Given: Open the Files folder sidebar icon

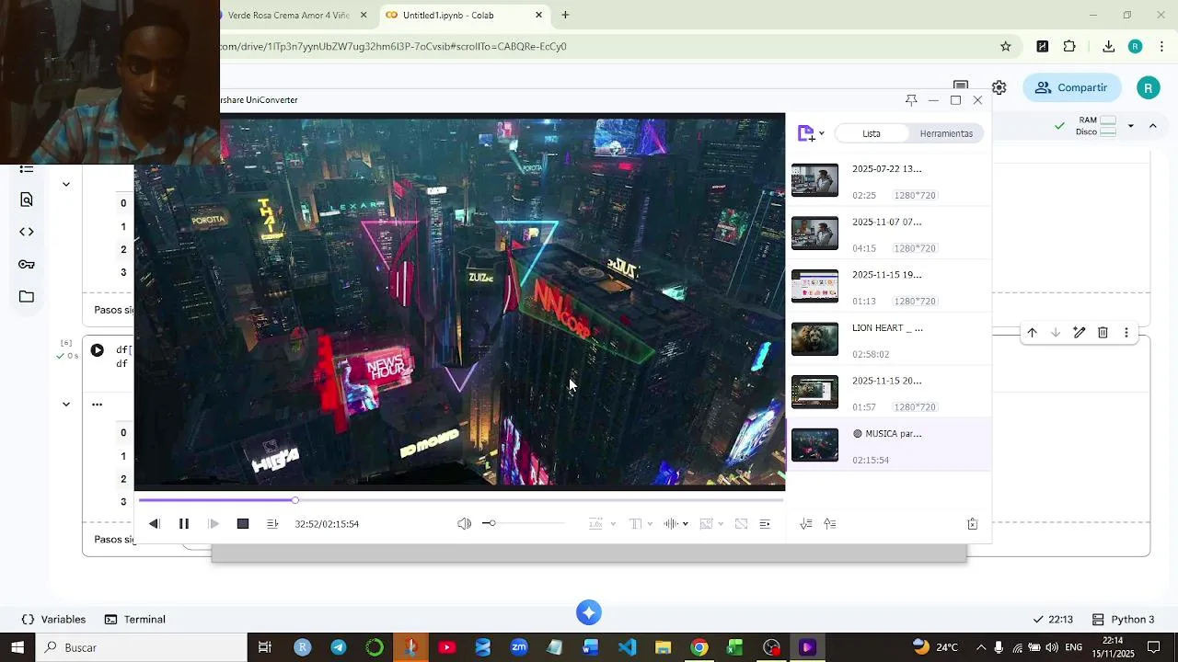Looking at the screenshot, I should (x=27, y=297).
